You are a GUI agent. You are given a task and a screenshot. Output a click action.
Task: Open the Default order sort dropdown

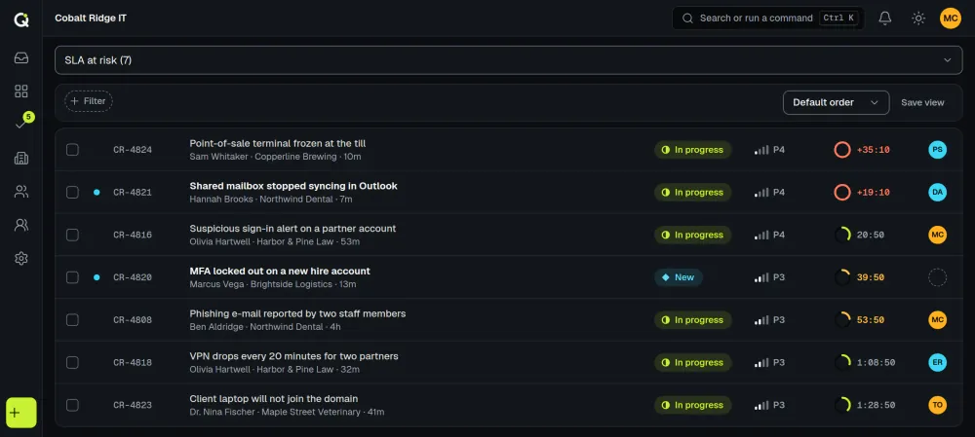coord(836,102)
